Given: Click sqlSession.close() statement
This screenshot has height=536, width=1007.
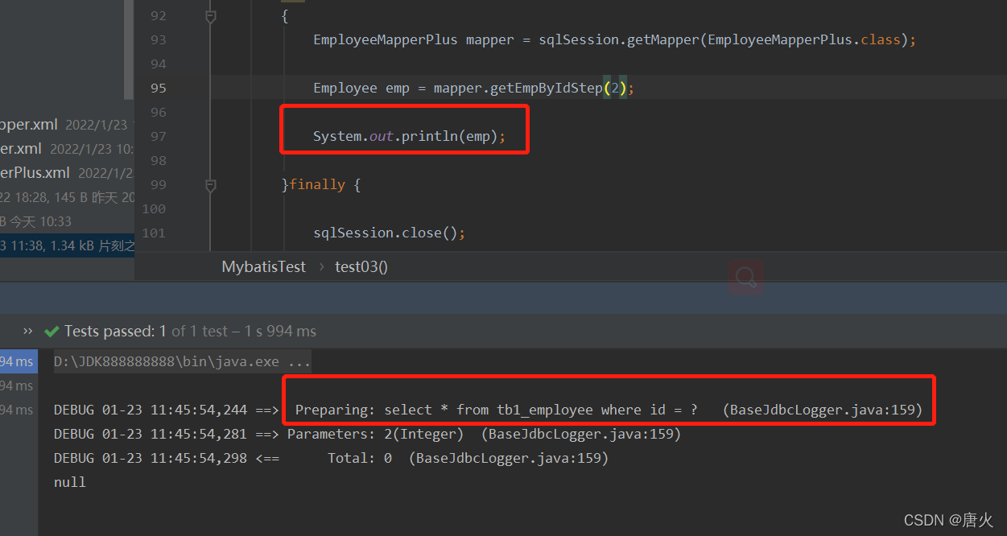Looking at the screenshot, I should [390, 233].
